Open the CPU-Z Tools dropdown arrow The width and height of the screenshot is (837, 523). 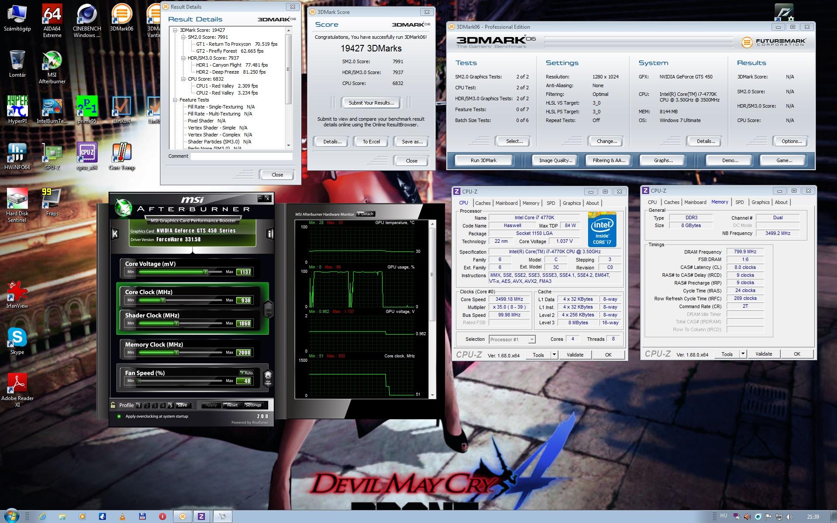click(x=554, y=355)
